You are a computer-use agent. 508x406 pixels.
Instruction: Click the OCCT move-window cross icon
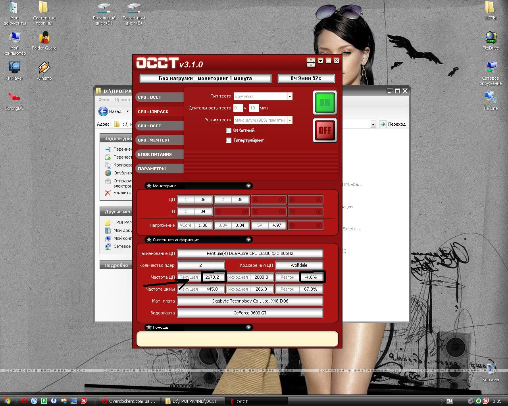[311, 62]
